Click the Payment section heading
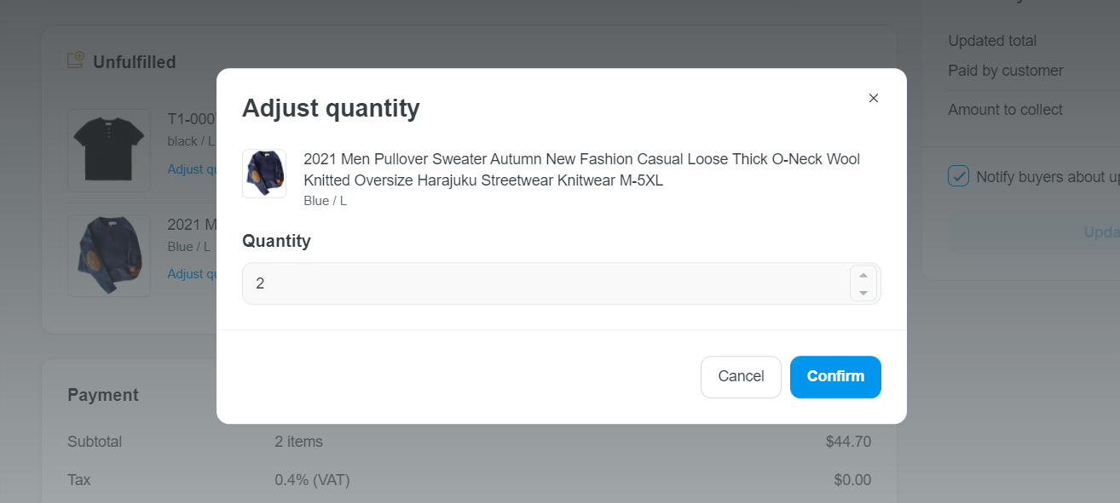The height and width of the screenshot is (503, 1120). tap(103, 395)
